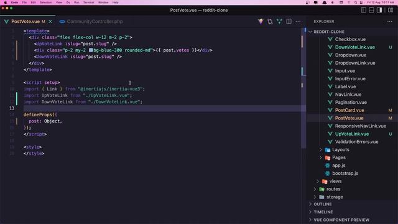This screenshot has height=224, width=398.
Task: Expand the views folder chevron
Action: (x=318, y=181)
